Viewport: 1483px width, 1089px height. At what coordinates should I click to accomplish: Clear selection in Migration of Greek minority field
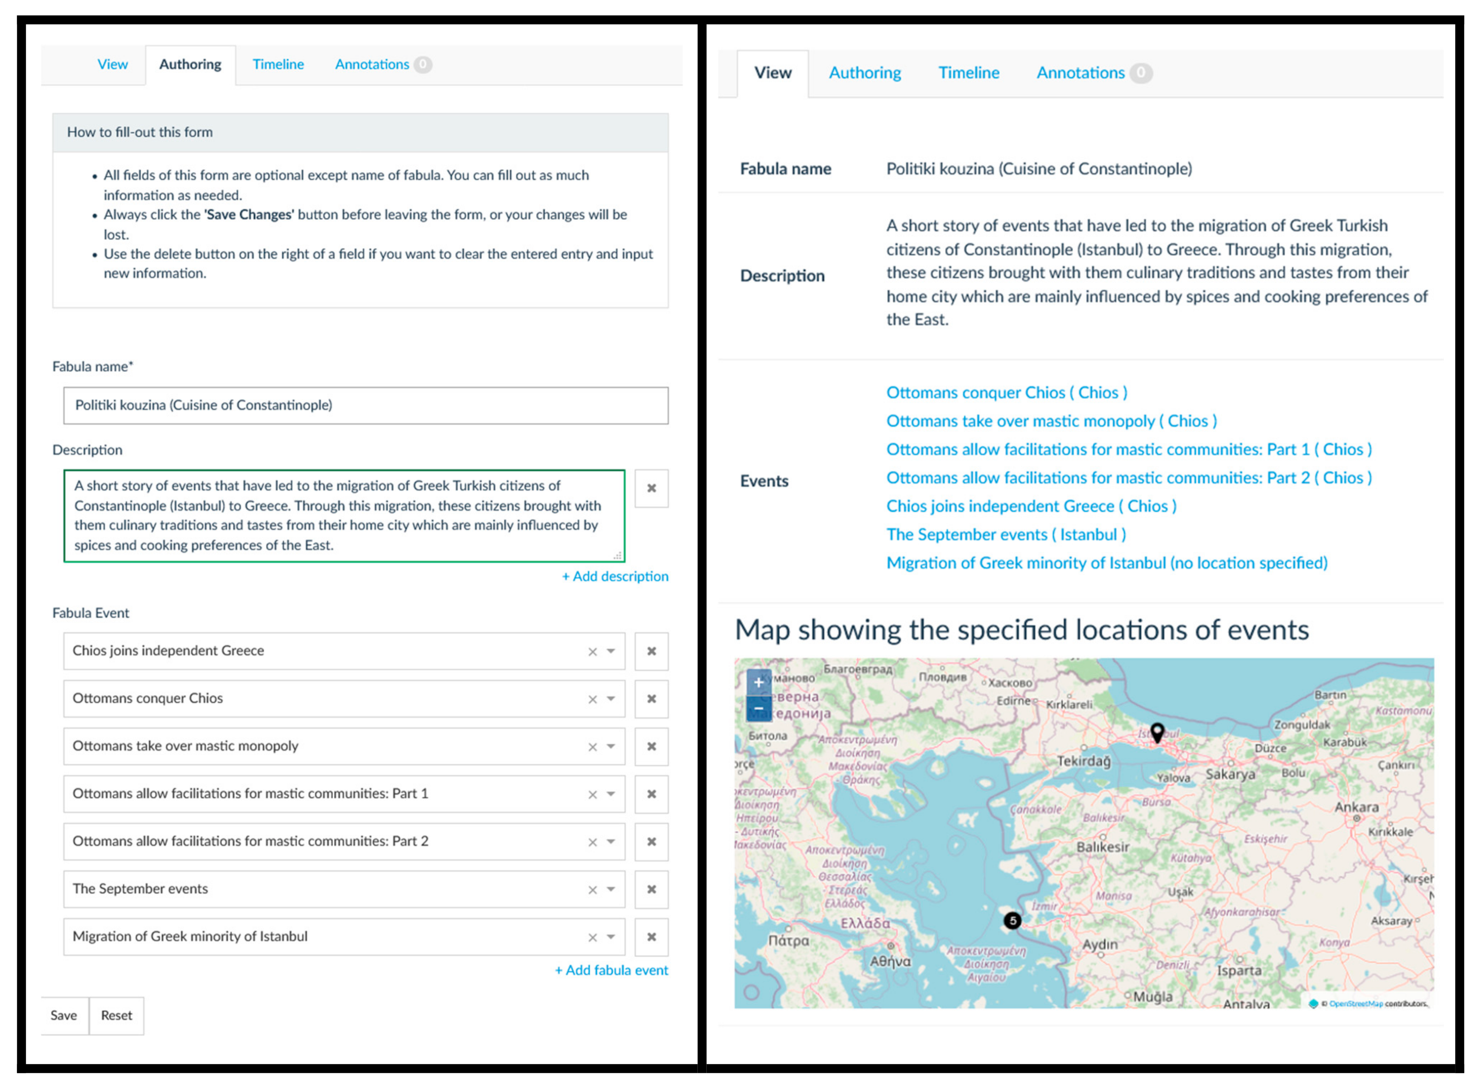point(592,937)
